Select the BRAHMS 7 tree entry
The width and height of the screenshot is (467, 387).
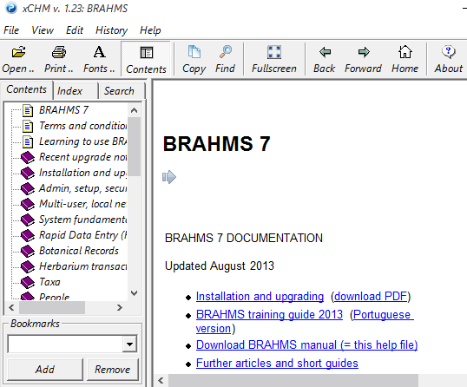[63, 110]
